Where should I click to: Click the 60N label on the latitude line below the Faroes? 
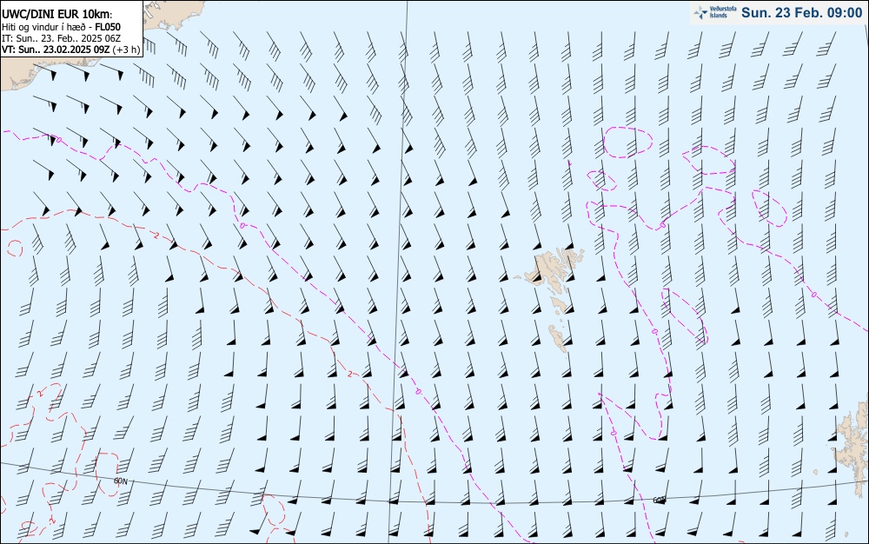click(659, 501)
